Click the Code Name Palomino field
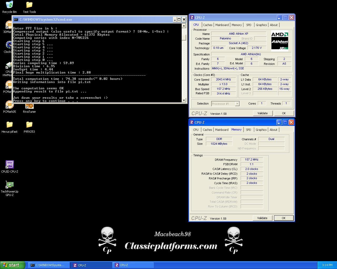 [225, 39]
